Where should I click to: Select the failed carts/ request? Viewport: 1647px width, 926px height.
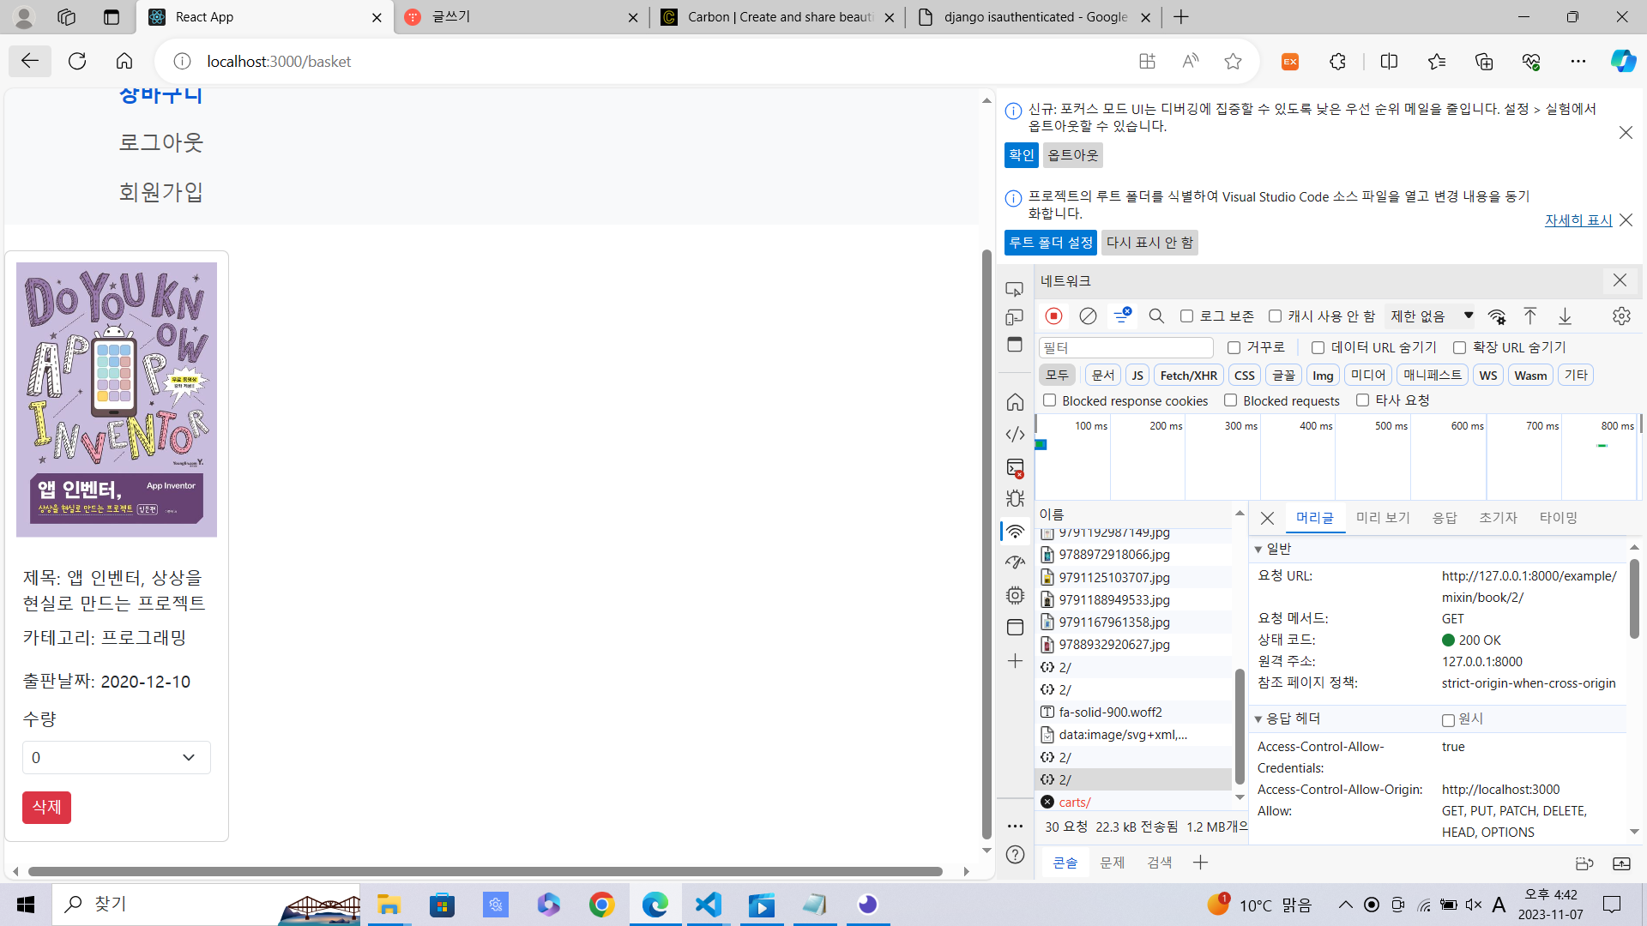pyautogui.click(x=1074, y=803)
